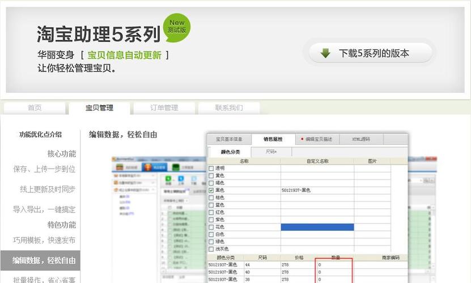
Task: Open the 首页 tab
Action: [x=35, y=108]
